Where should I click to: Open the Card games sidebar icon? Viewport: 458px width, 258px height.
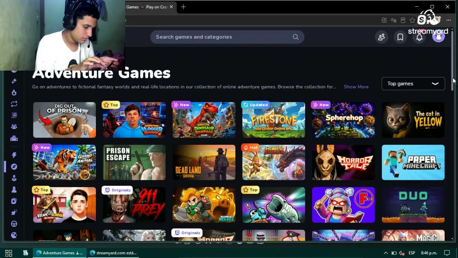click(x=14, y=201)
